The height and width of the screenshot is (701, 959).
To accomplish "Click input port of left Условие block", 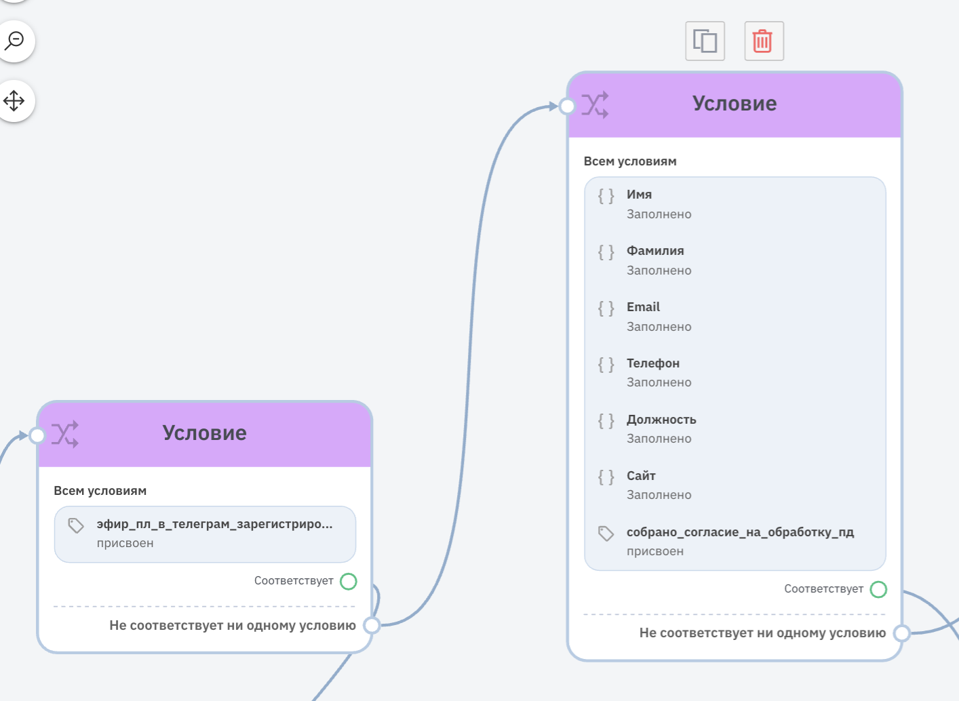I will [x=37, y=435].
